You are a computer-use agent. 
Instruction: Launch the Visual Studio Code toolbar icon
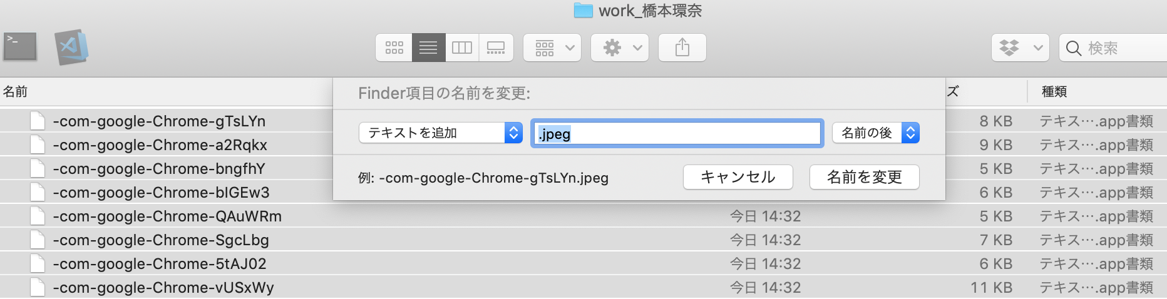coord(71,47)
